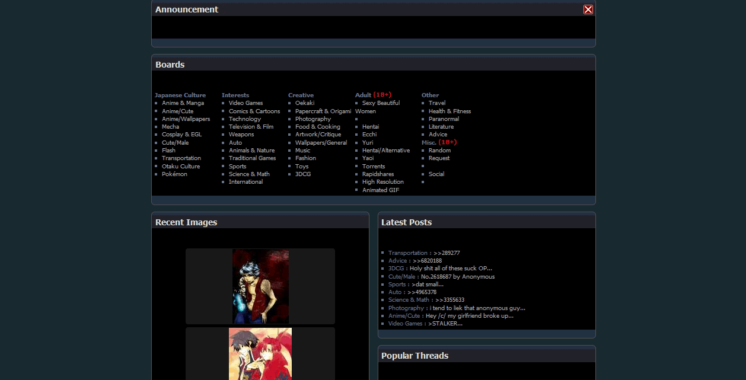Open the Otaku Culture board
The image size is (746, 380).
[181, 167]
